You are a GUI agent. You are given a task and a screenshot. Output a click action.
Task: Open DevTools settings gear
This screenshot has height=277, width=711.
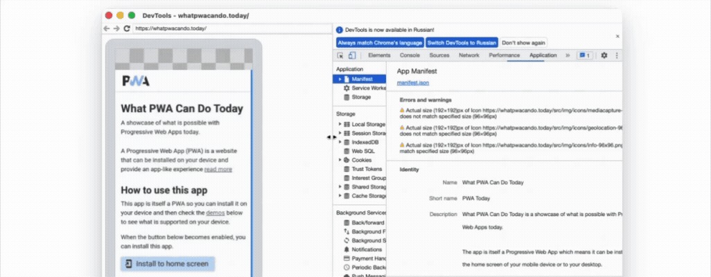pos(604,55)
